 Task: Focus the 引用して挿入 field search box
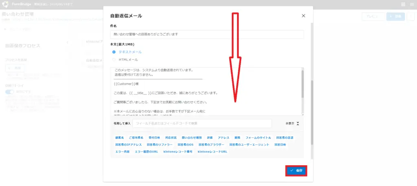[202, 123]
